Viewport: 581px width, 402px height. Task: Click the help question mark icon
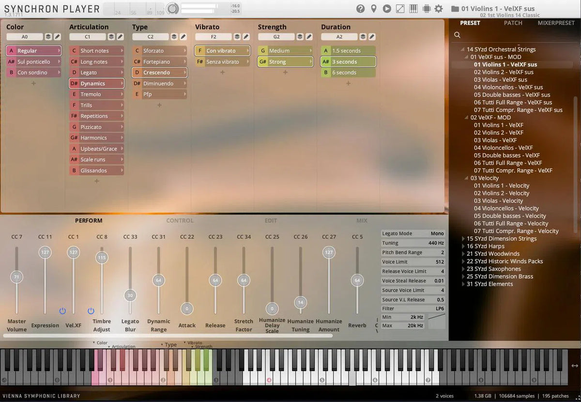pos(360,9)
